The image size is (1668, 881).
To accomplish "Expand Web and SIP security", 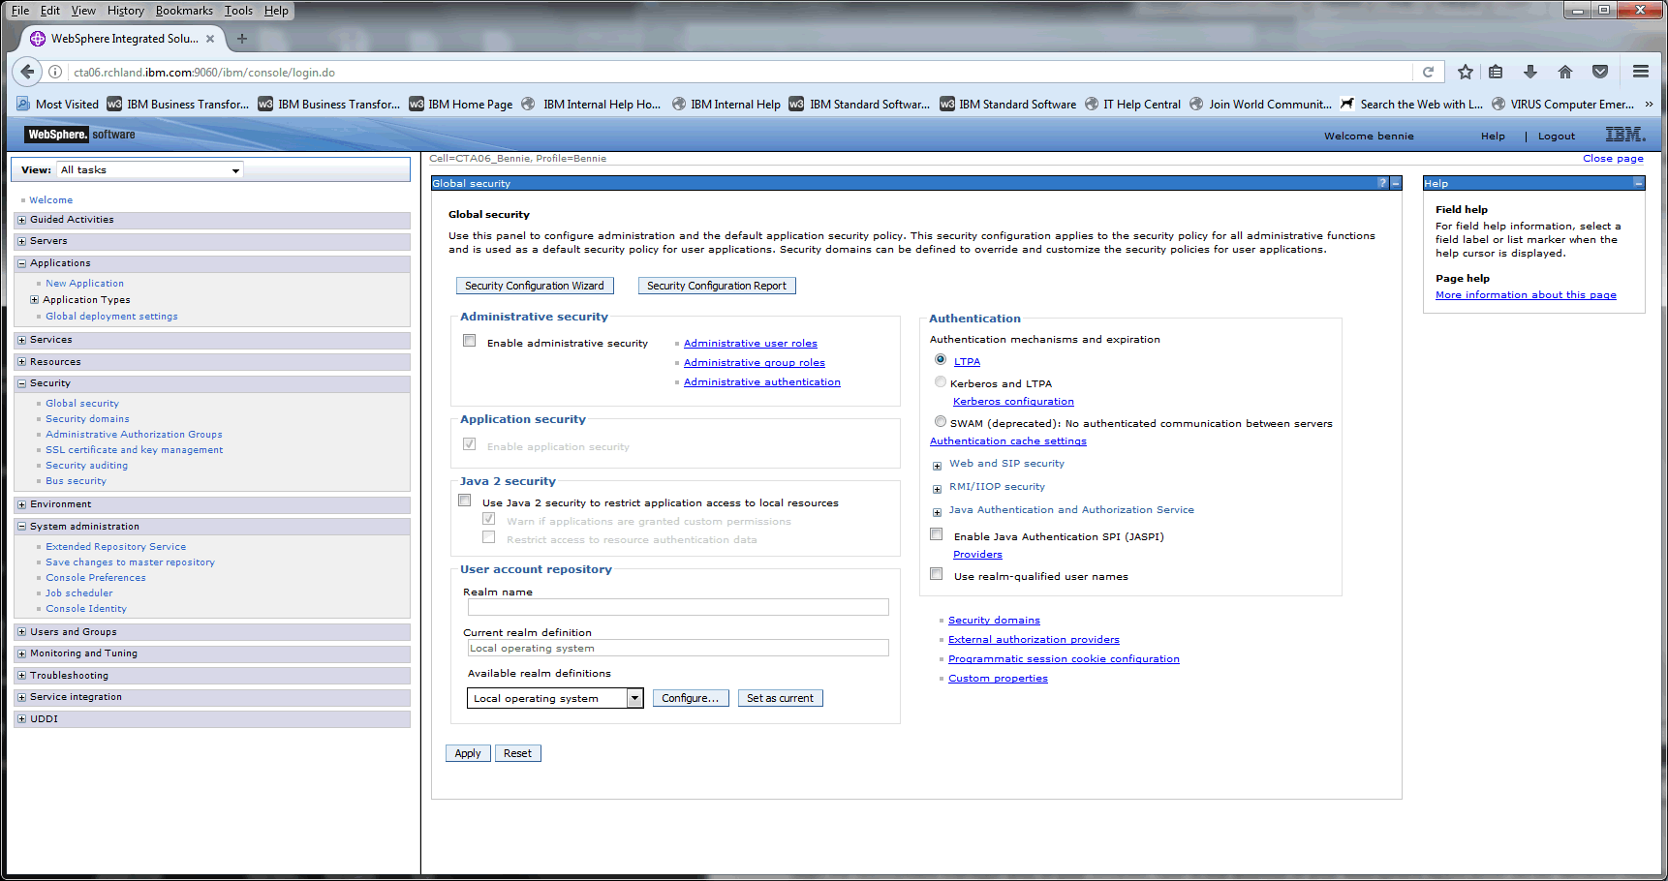I will point(937,466).
